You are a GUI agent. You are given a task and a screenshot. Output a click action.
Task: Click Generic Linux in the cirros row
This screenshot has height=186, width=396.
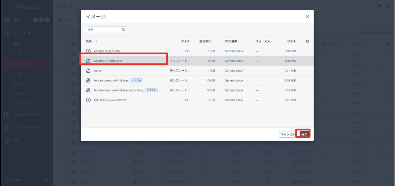(x=234, y=71)
